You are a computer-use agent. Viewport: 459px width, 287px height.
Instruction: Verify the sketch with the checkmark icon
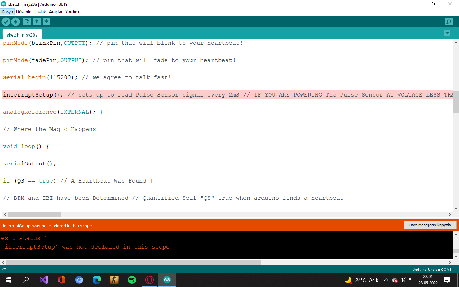[6, 22]
